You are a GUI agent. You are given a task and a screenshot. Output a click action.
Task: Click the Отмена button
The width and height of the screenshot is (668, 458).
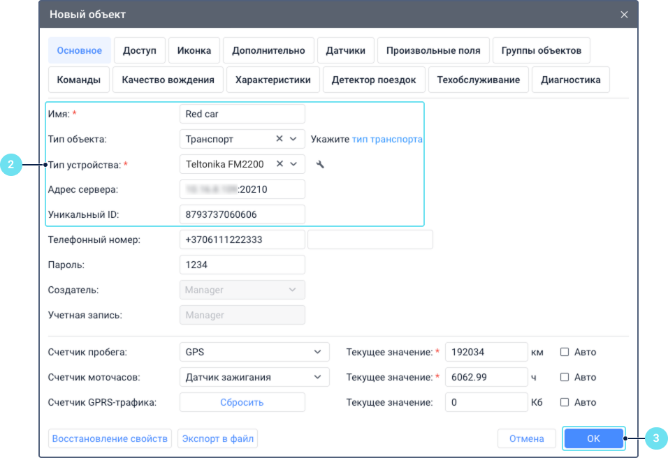526,438
